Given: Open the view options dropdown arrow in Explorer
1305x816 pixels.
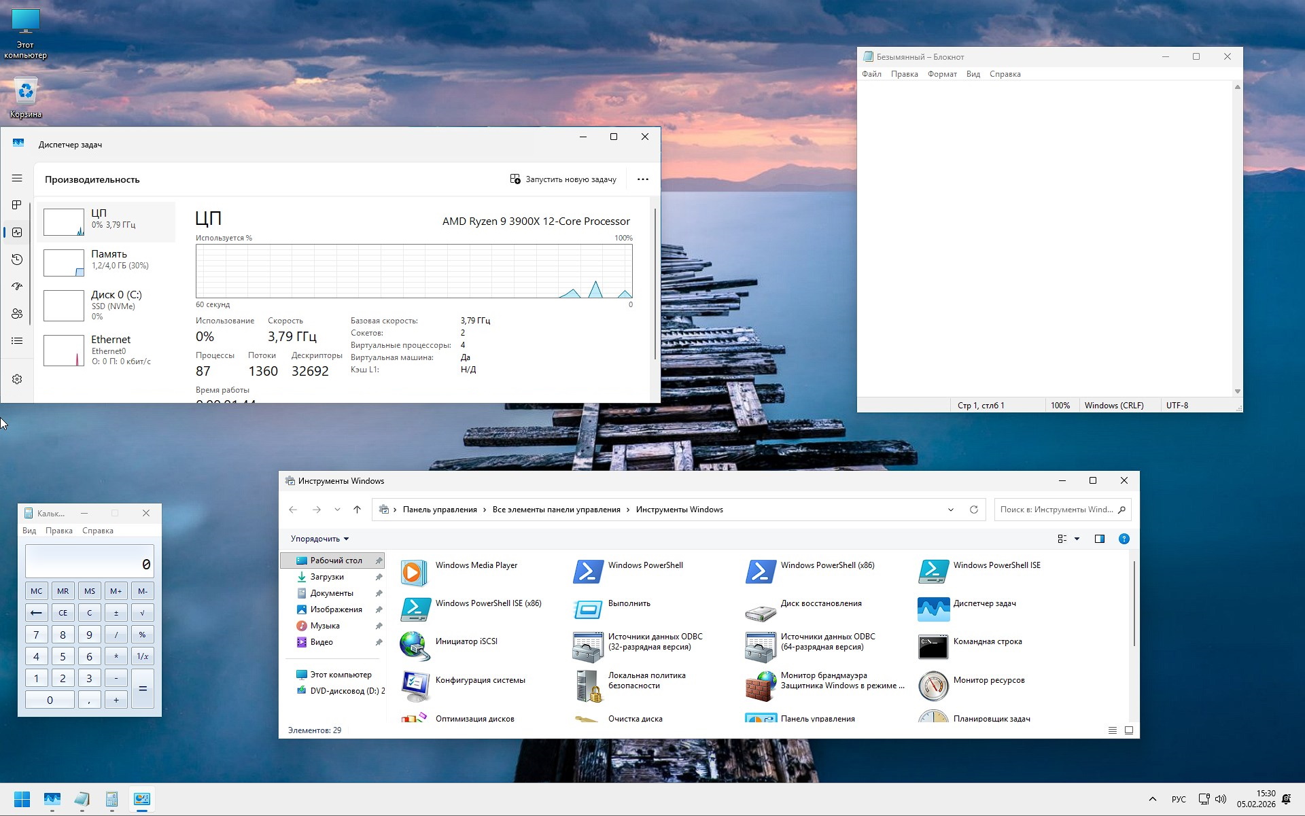Looking at the screenshot, I should [x=1077, y=539].
